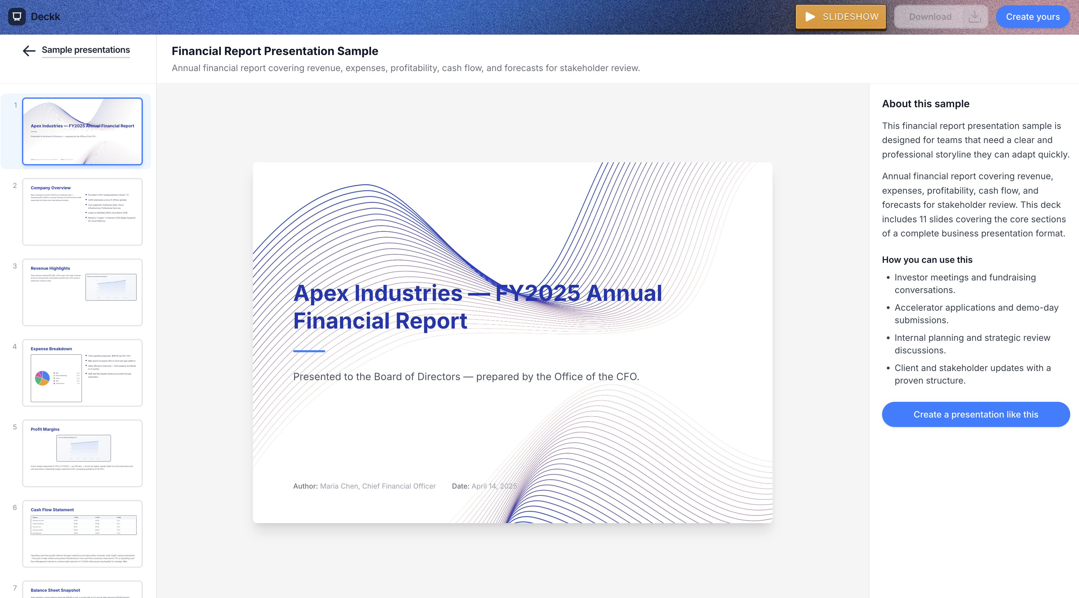
Task: Select the Expense Breakdown slide thumbnail
Action: click(x=82, y=373)
